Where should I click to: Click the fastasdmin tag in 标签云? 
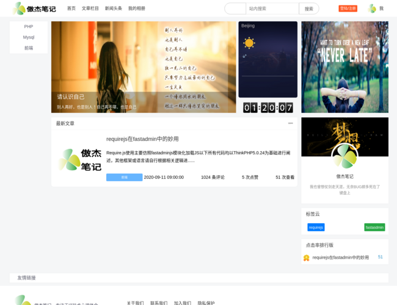[x=374, y=228]
